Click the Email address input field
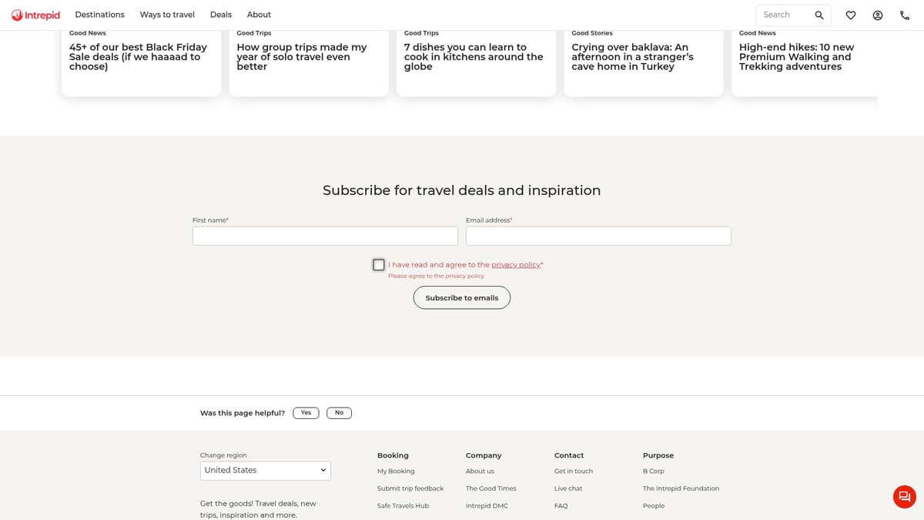This screenshot has width=924, height=520. point(598,236)
